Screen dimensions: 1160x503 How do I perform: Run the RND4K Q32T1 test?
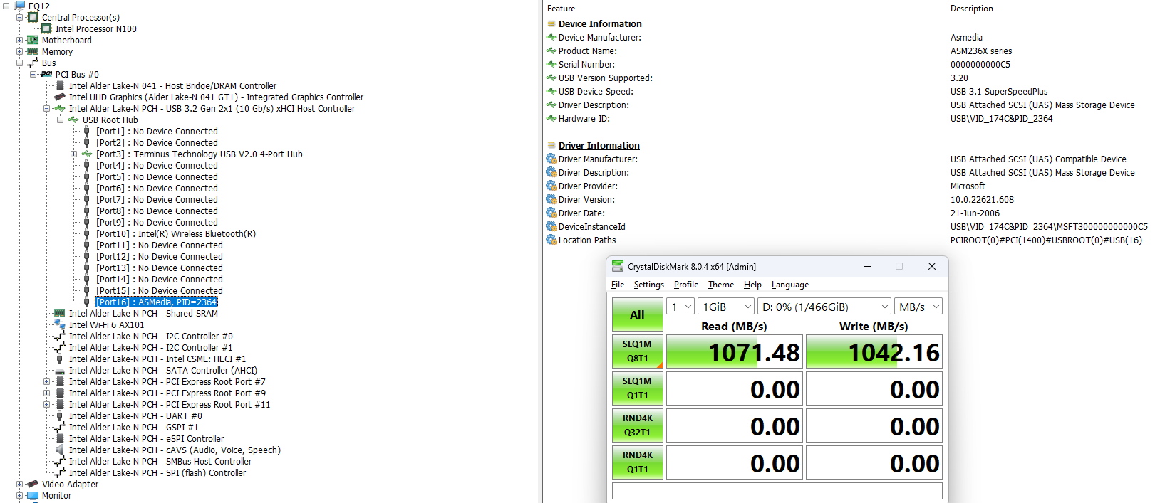638,425
